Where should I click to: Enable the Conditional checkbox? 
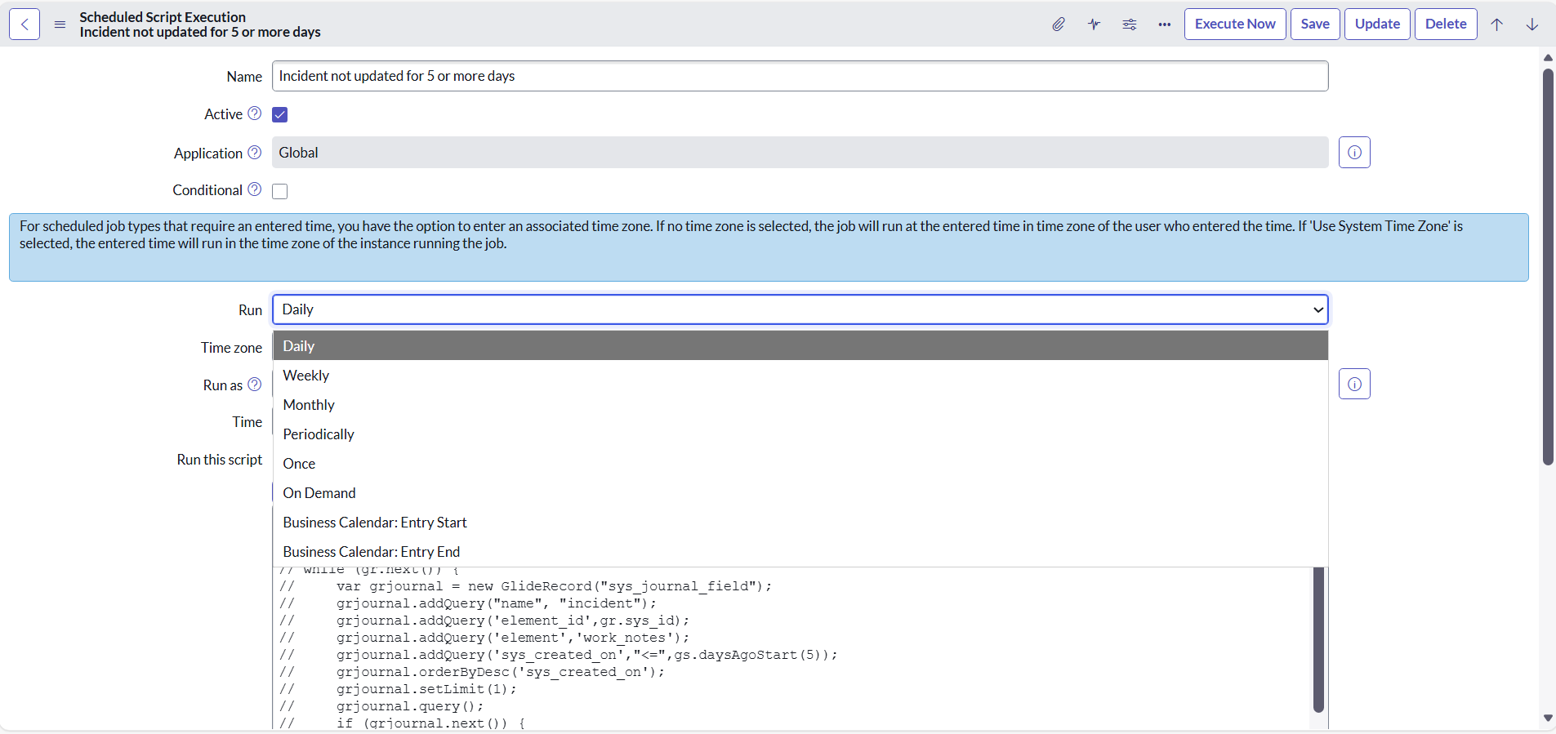(280, 191)
